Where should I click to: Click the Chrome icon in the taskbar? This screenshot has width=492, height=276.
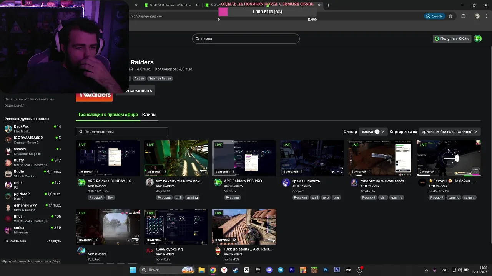[213, 270]
